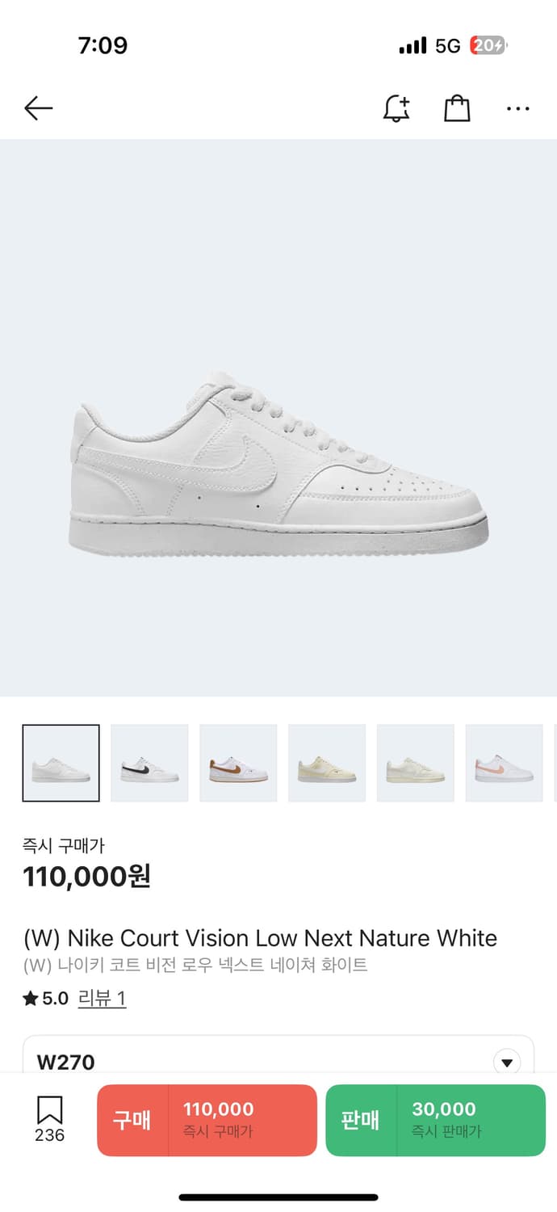Select the pale yellow shoe thumbnail
The image size is (557, 1212).
click(327, 763)
